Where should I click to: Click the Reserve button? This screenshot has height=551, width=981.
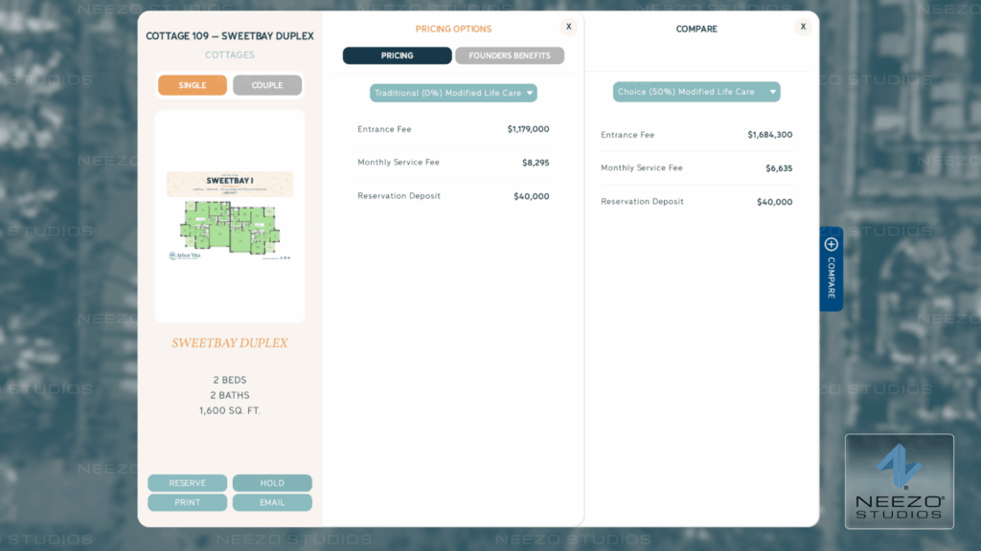pyautogui.click(x=187, y=483)
